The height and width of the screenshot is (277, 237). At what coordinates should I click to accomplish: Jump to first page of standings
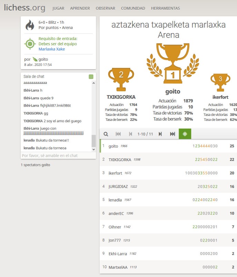coord(118,134)
